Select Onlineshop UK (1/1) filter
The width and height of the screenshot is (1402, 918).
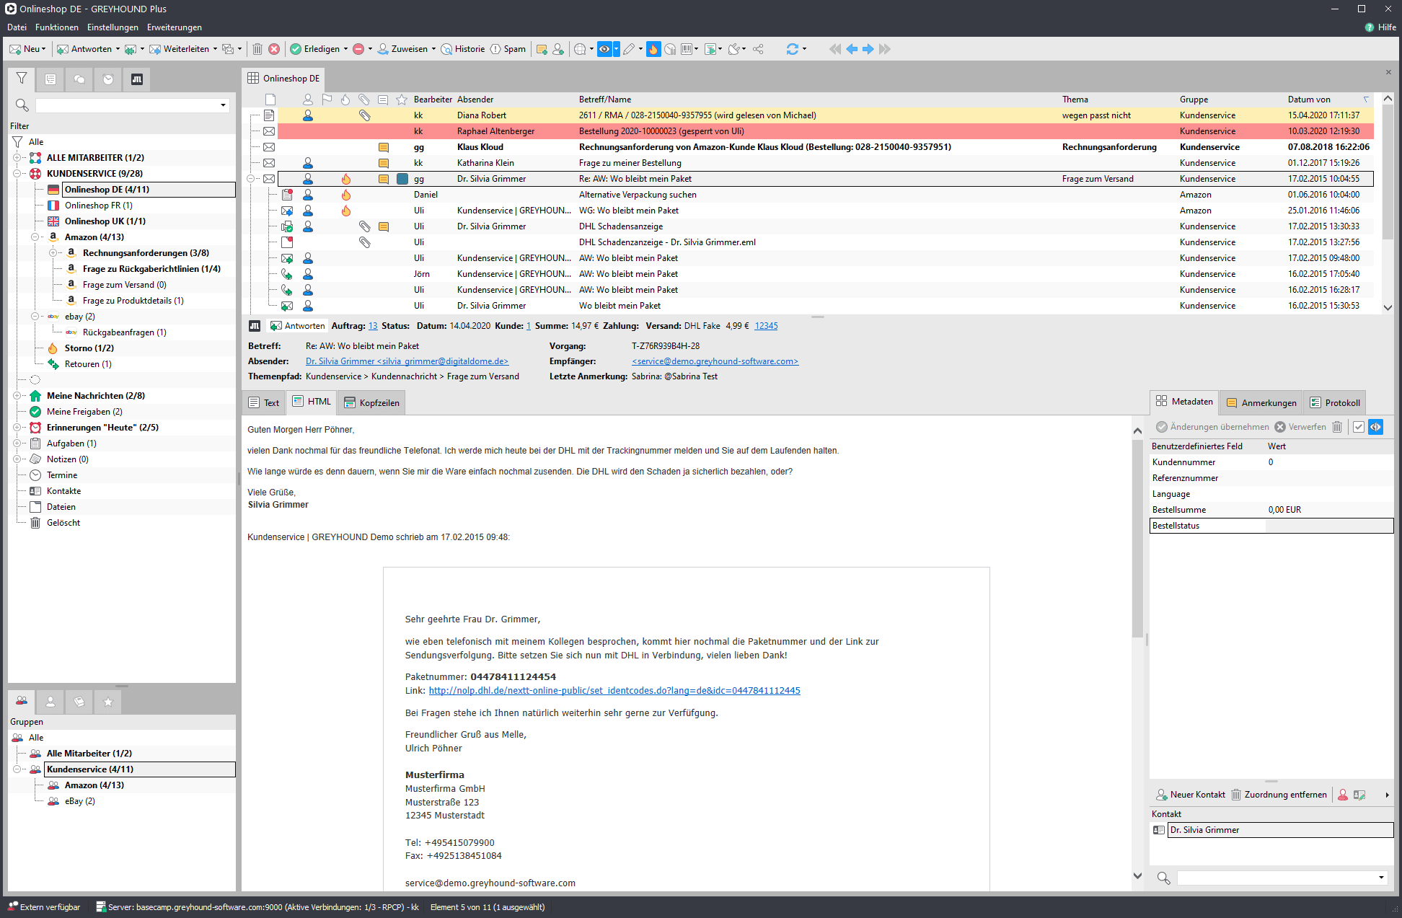pos(105,221)
